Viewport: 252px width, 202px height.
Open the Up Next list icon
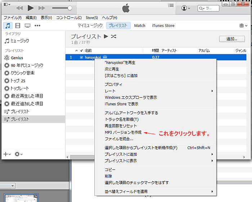[171, 5]
